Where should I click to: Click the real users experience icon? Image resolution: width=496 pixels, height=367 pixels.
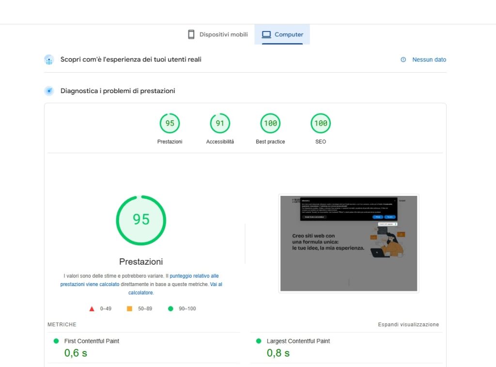coord(49,60)
